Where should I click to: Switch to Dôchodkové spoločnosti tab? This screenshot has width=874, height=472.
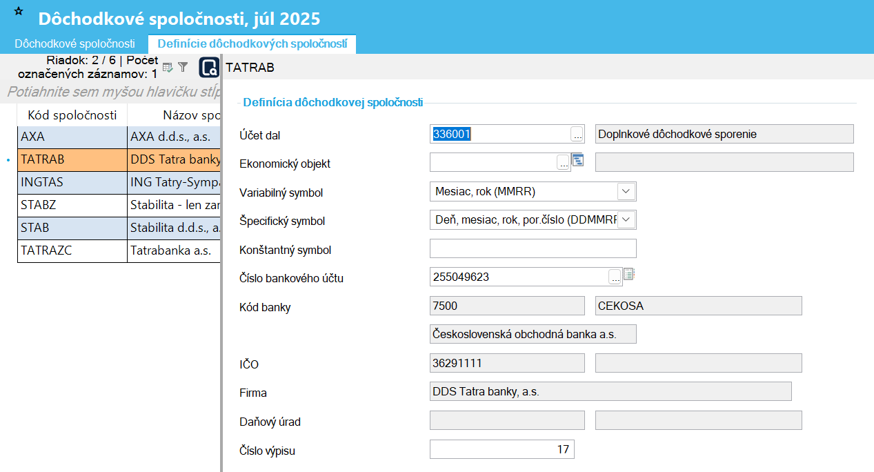tap(75, 43)
